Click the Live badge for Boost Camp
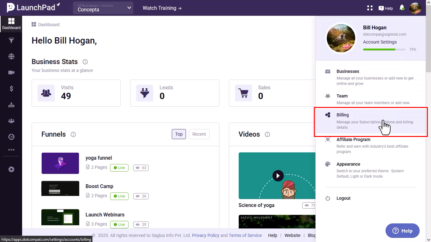Image resolution: width=431 pixels, height=242 pixels. tap(119, 196)
